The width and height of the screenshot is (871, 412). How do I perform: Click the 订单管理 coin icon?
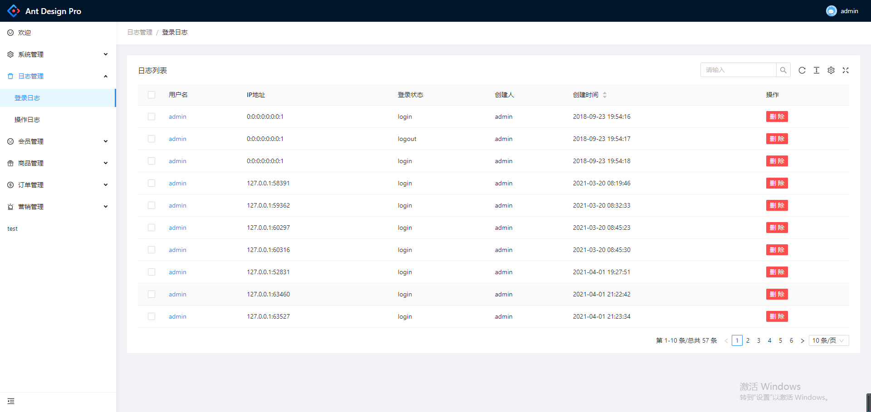[10, 185]
